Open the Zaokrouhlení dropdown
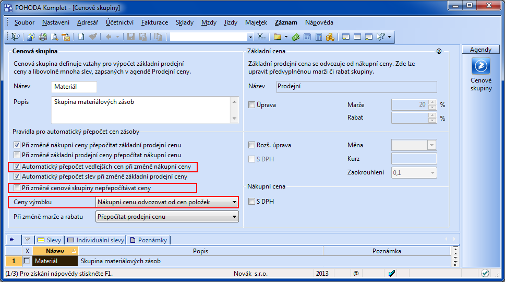The image size is (505, 282). pos(414,173)
